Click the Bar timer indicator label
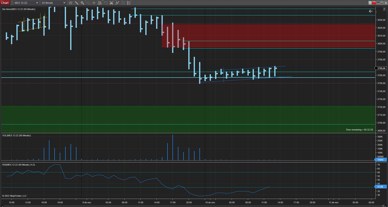Screen dimensions: 388x207 19,9
